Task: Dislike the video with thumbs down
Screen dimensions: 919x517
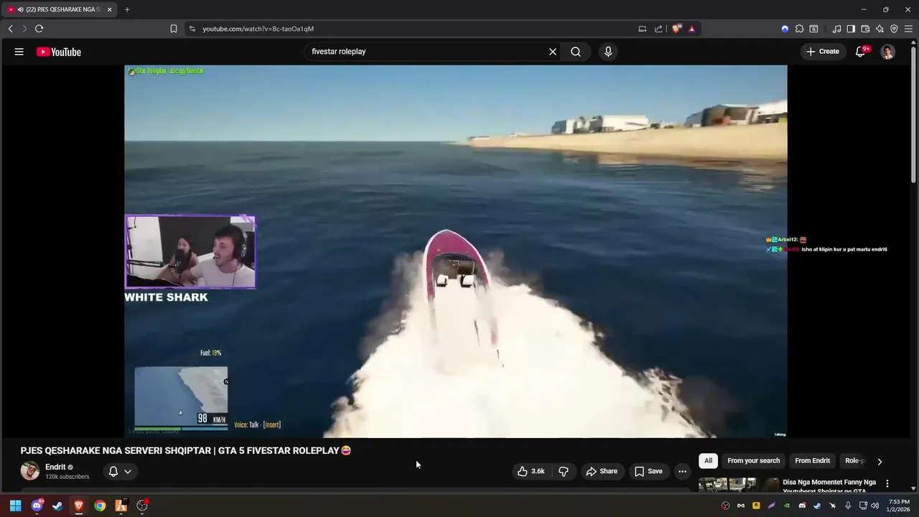Action: click(564, 471)
